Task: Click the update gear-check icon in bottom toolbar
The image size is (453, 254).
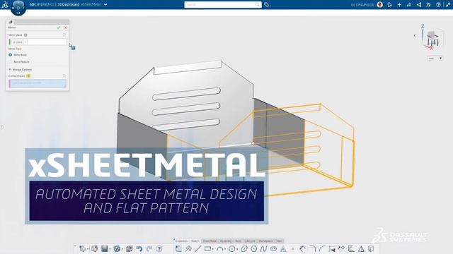Action: (x=117, y=248)
